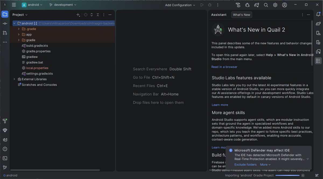Select settings.gradle.kts file

(40, 74)
